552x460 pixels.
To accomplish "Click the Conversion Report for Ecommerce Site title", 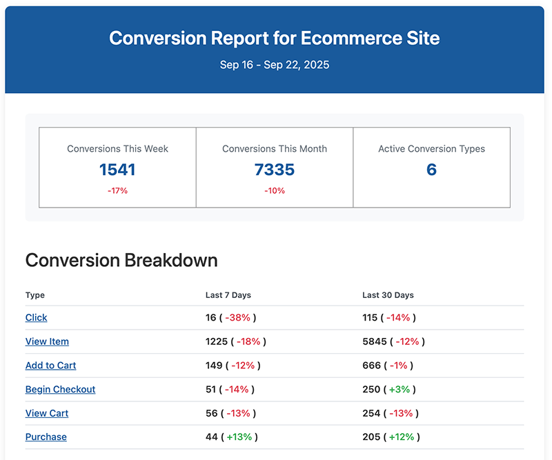I will [275, 38].
